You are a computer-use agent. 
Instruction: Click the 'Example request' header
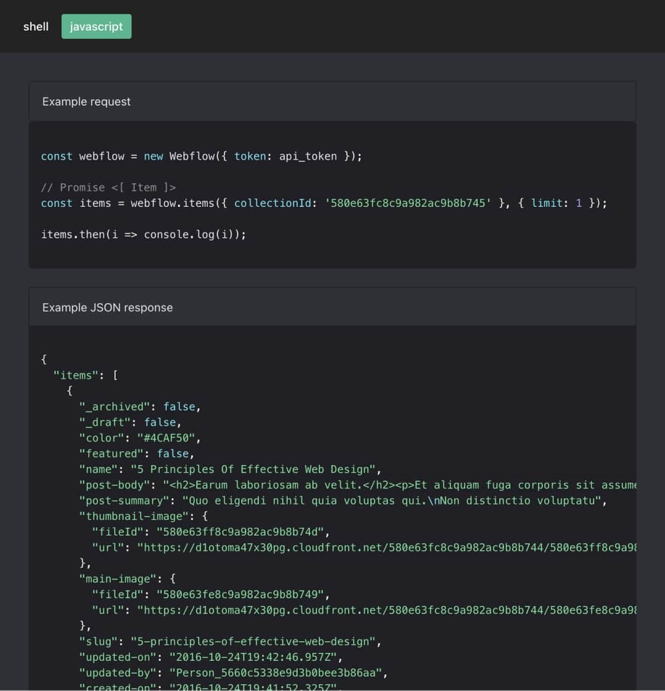332,102
